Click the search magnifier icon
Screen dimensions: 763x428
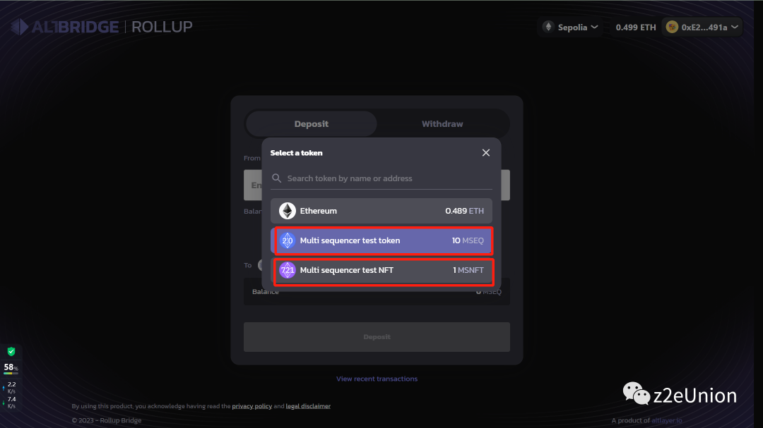[x=277, y=178]
